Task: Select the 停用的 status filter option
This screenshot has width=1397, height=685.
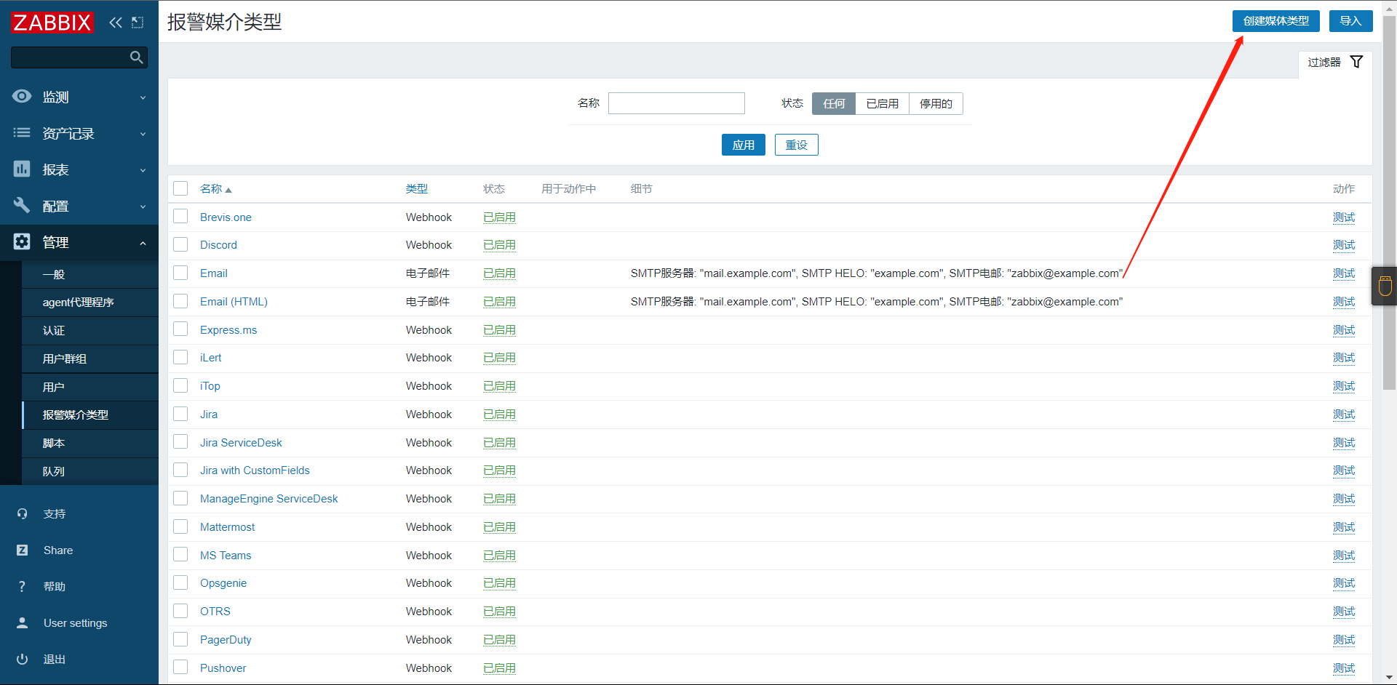Action: coord(936,103)
